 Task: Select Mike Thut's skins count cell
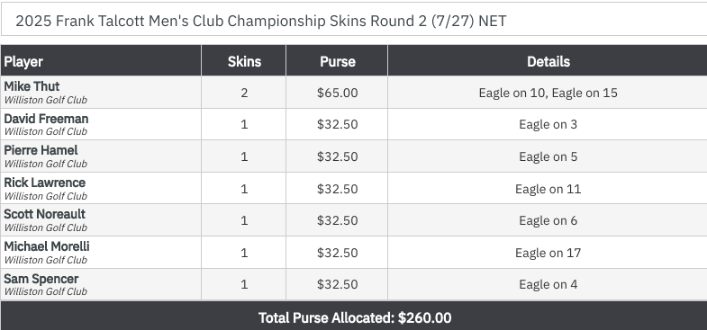click(244, 93)
